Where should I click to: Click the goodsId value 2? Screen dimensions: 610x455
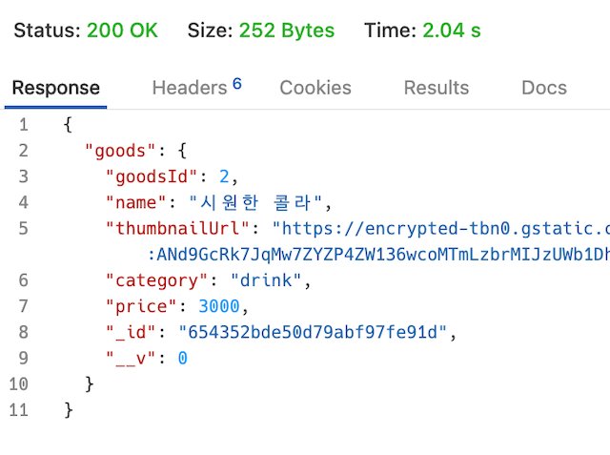pos(224,176)
